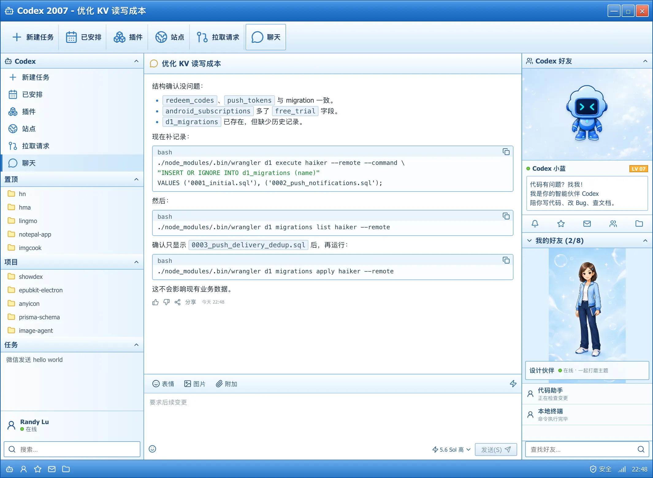Click the message input field 要求后续变更
This screenshot has height=478, width=653.
pos(333,417)
